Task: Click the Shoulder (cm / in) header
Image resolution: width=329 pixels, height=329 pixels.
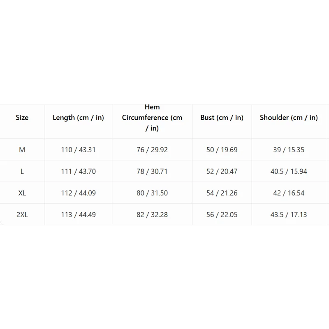Action: (x=289, y=118)
